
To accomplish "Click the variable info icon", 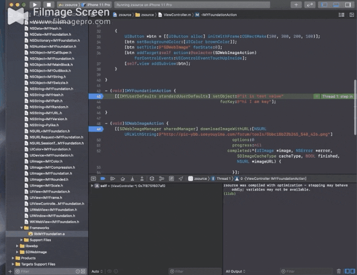I will click(x=116, y=271).
